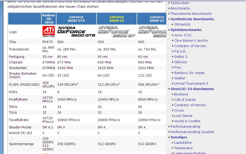Image resolution: width=246 pixels, height=154 pixels.
Task: Click the Speichermenge row label
Action: click(21, 144)
